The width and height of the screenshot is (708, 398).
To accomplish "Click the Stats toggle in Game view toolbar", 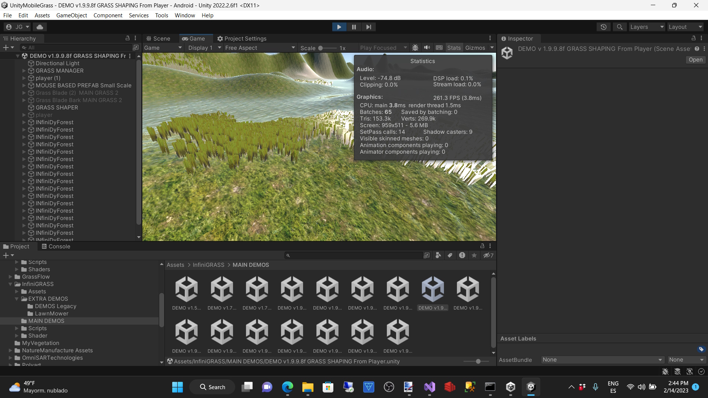I will [454, 48].
